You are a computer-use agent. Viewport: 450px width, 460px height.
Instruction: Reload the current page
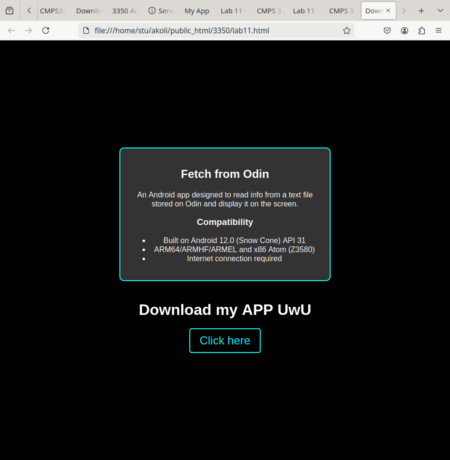(46, 30)
